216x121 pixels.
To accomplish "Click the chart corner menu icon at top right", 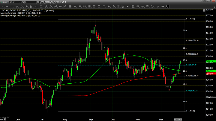I will [x=204, y=10].
